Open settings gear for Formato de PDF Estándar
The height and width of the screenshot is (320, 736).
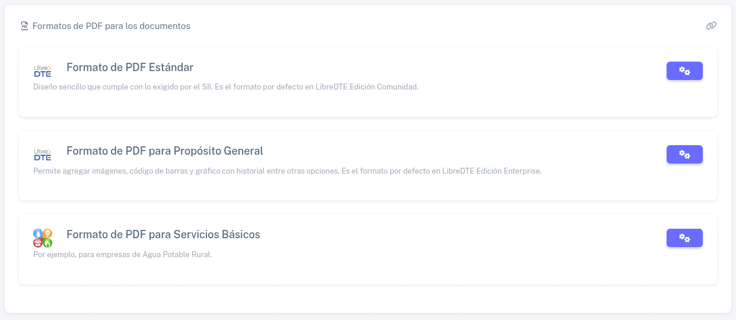coord(684,71)
